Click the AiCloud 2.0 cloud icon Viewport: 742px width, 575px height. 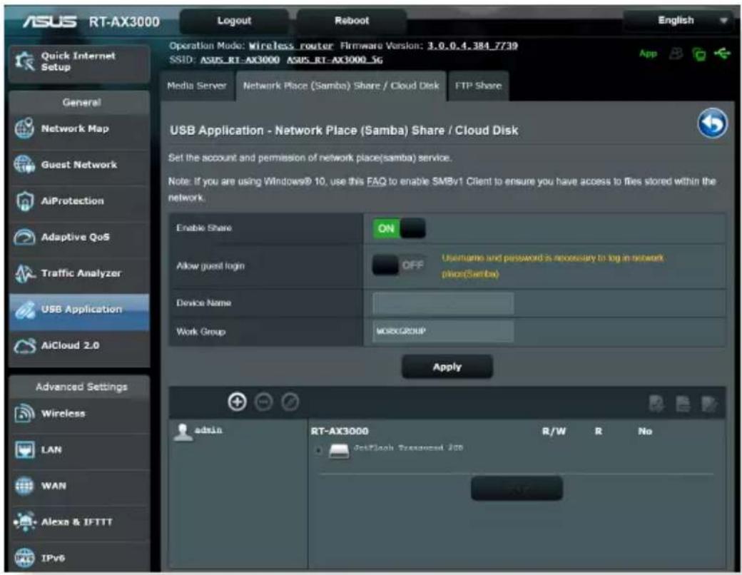click(x=24, y=346)
